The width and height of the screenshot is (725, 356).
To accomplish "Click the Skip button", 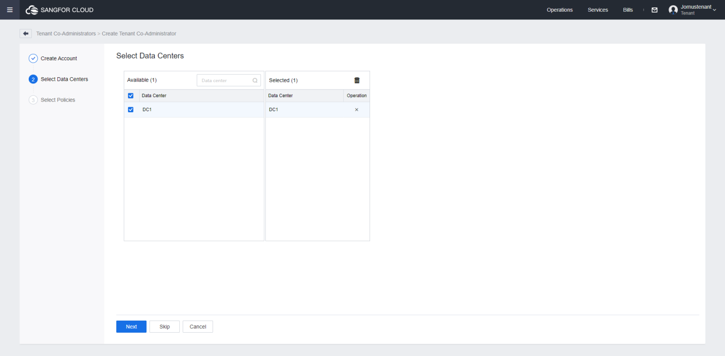I will (x=165, y=326).
